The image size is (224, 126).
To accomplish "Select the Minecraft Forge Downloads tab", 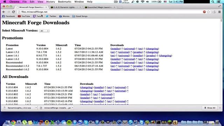I will 32,7.
